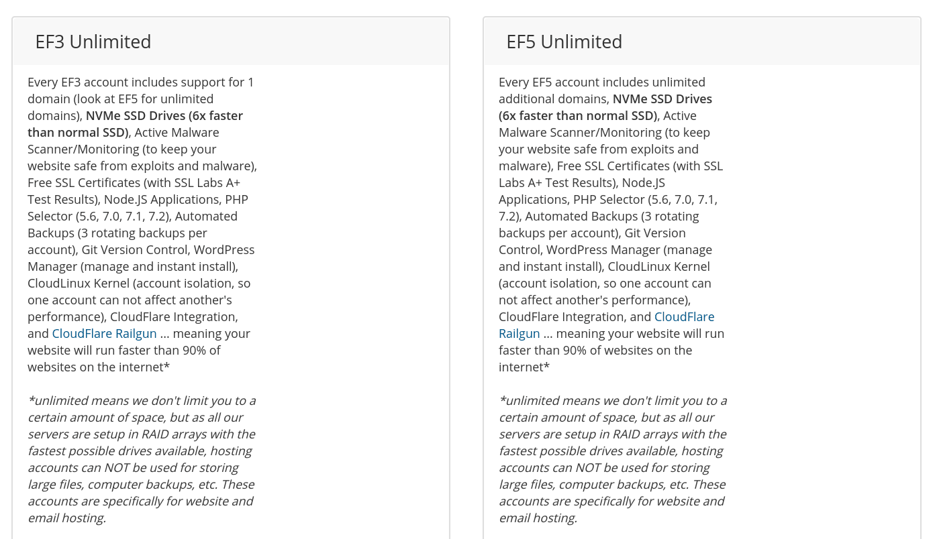Click 'PHP Selector' text in EF5 description
Image resolution: width=935 pixels, height=539 pixels.
pos(609,199)
